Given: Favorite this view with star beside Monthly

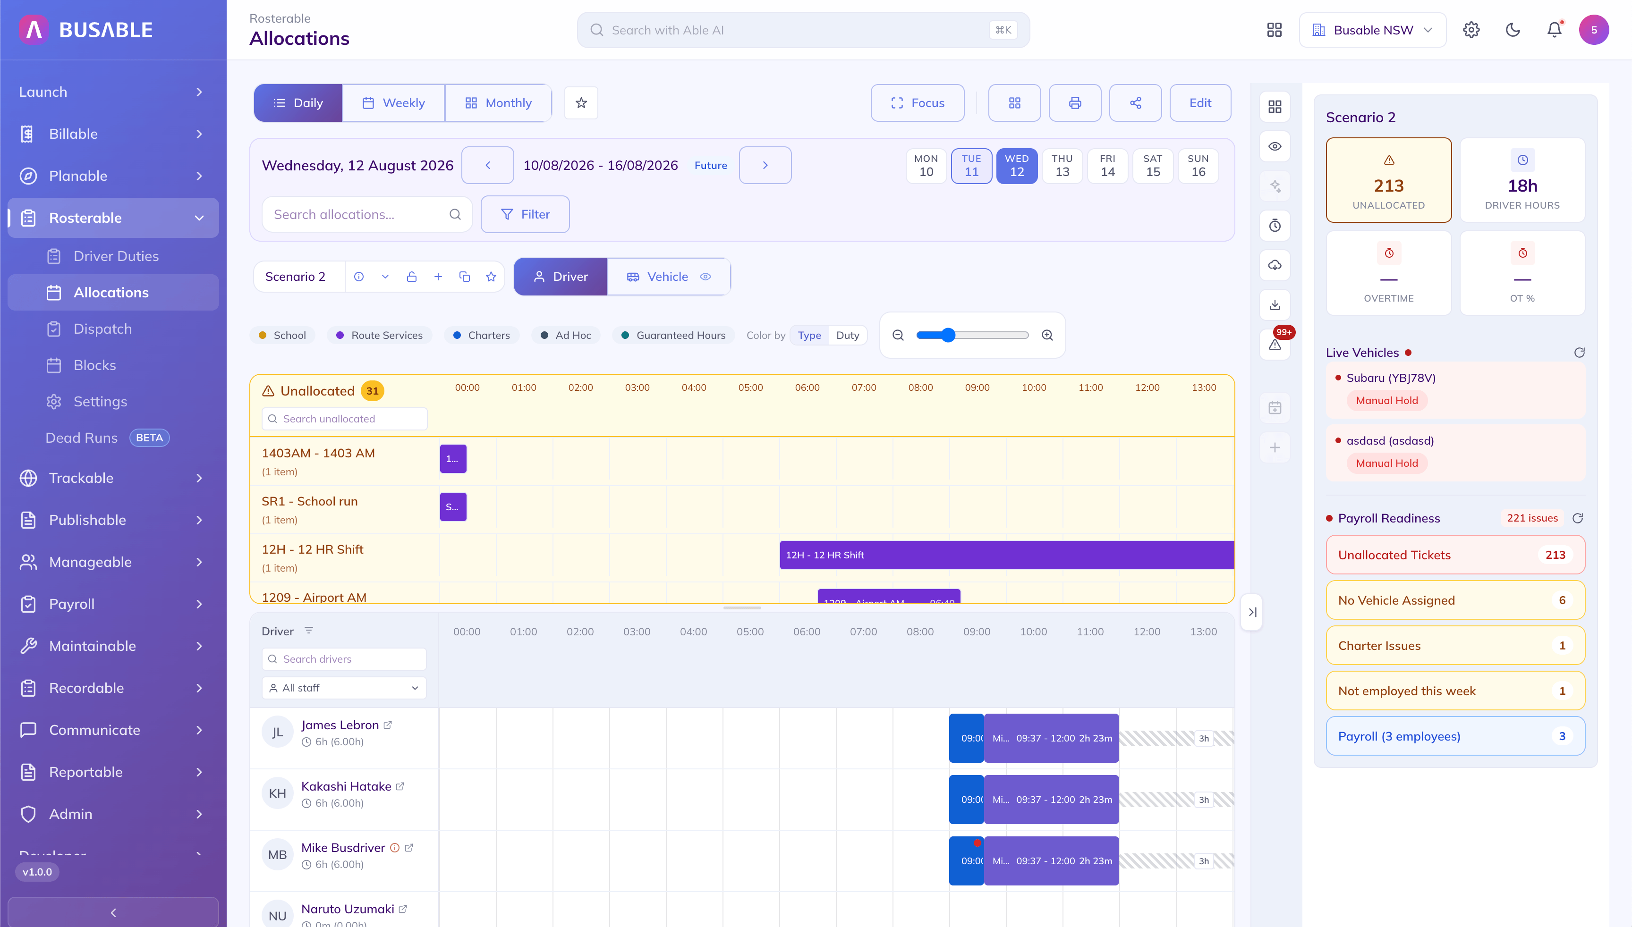Looking at the screenshot, I should tap(581, 102).
